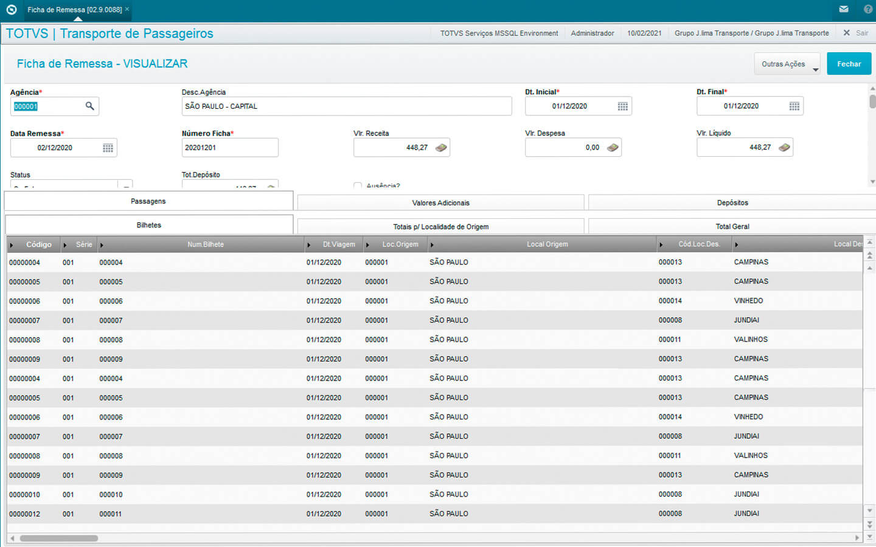Toggle the Ausência? checkbox
The width and height of the screenshot is (876, 547).
[x=358, y=185]
